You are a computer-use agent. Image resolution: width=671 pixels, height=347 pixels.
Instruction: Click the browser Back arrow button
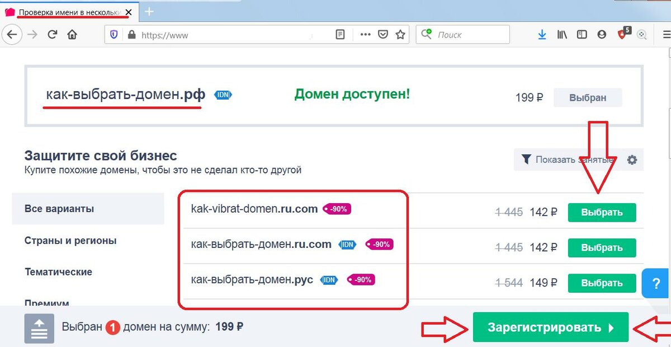[x=12, y=35]
